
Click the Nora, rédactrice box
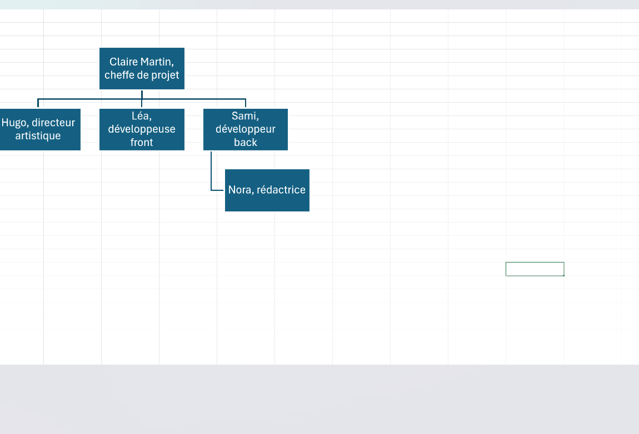267,190
